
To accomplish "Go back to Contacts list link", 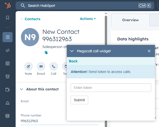I will [x=33, y=19].
